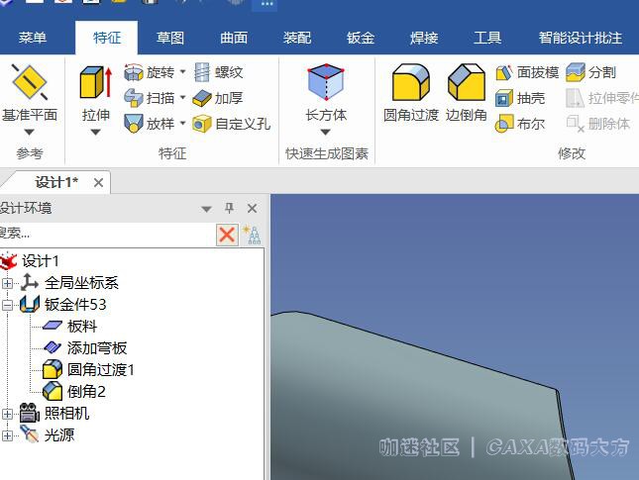The height and width of the screenshot is (480, 639).
Task: Select the 特征 ribbon tab
Action: [x=107, y=38]
